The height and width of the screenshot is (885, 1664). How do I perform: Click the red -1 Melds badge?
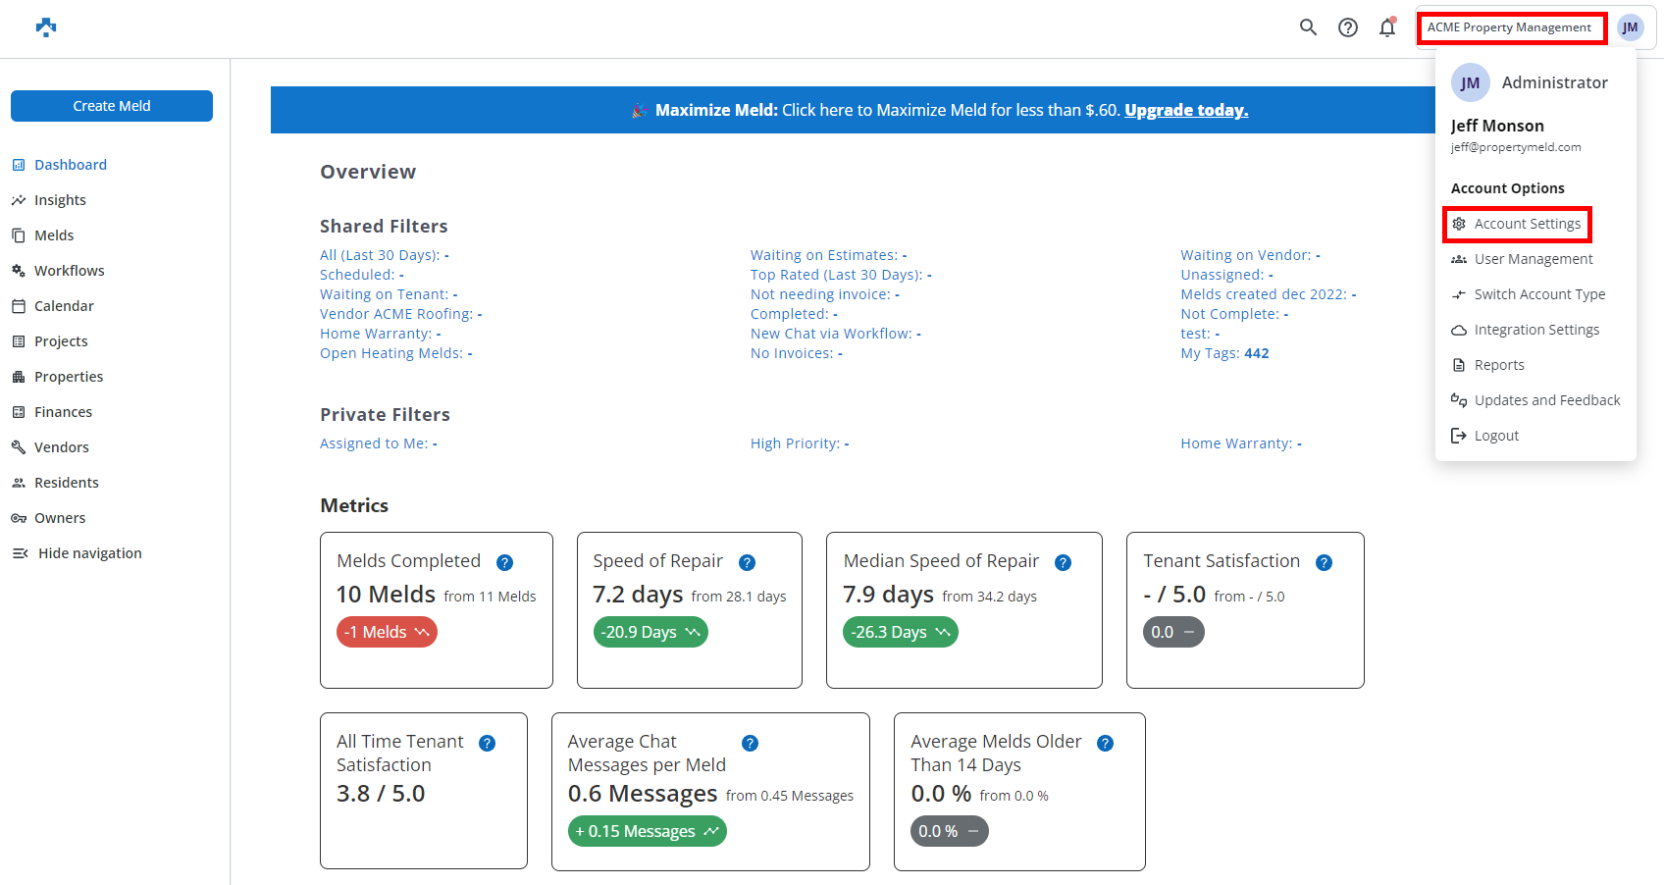point(387,632)
